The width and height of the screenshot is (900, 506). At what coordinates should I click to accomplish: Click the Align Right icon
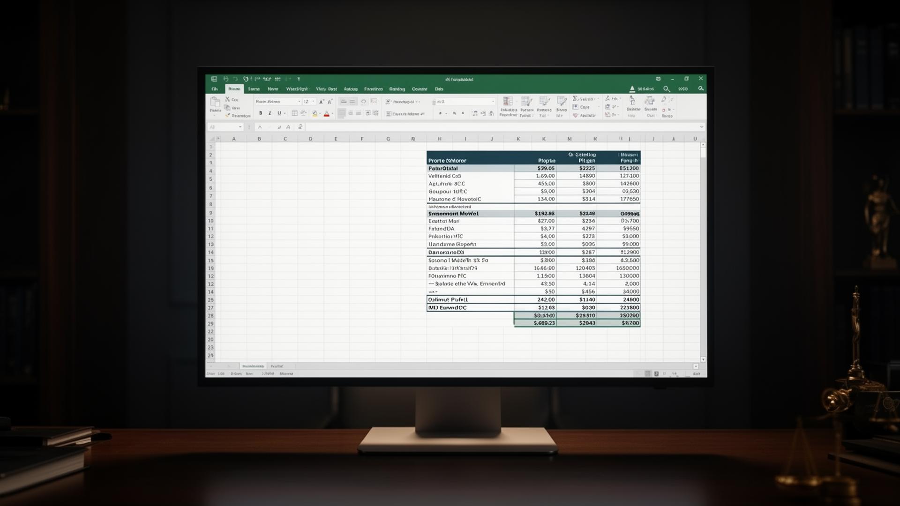point(359,113)
